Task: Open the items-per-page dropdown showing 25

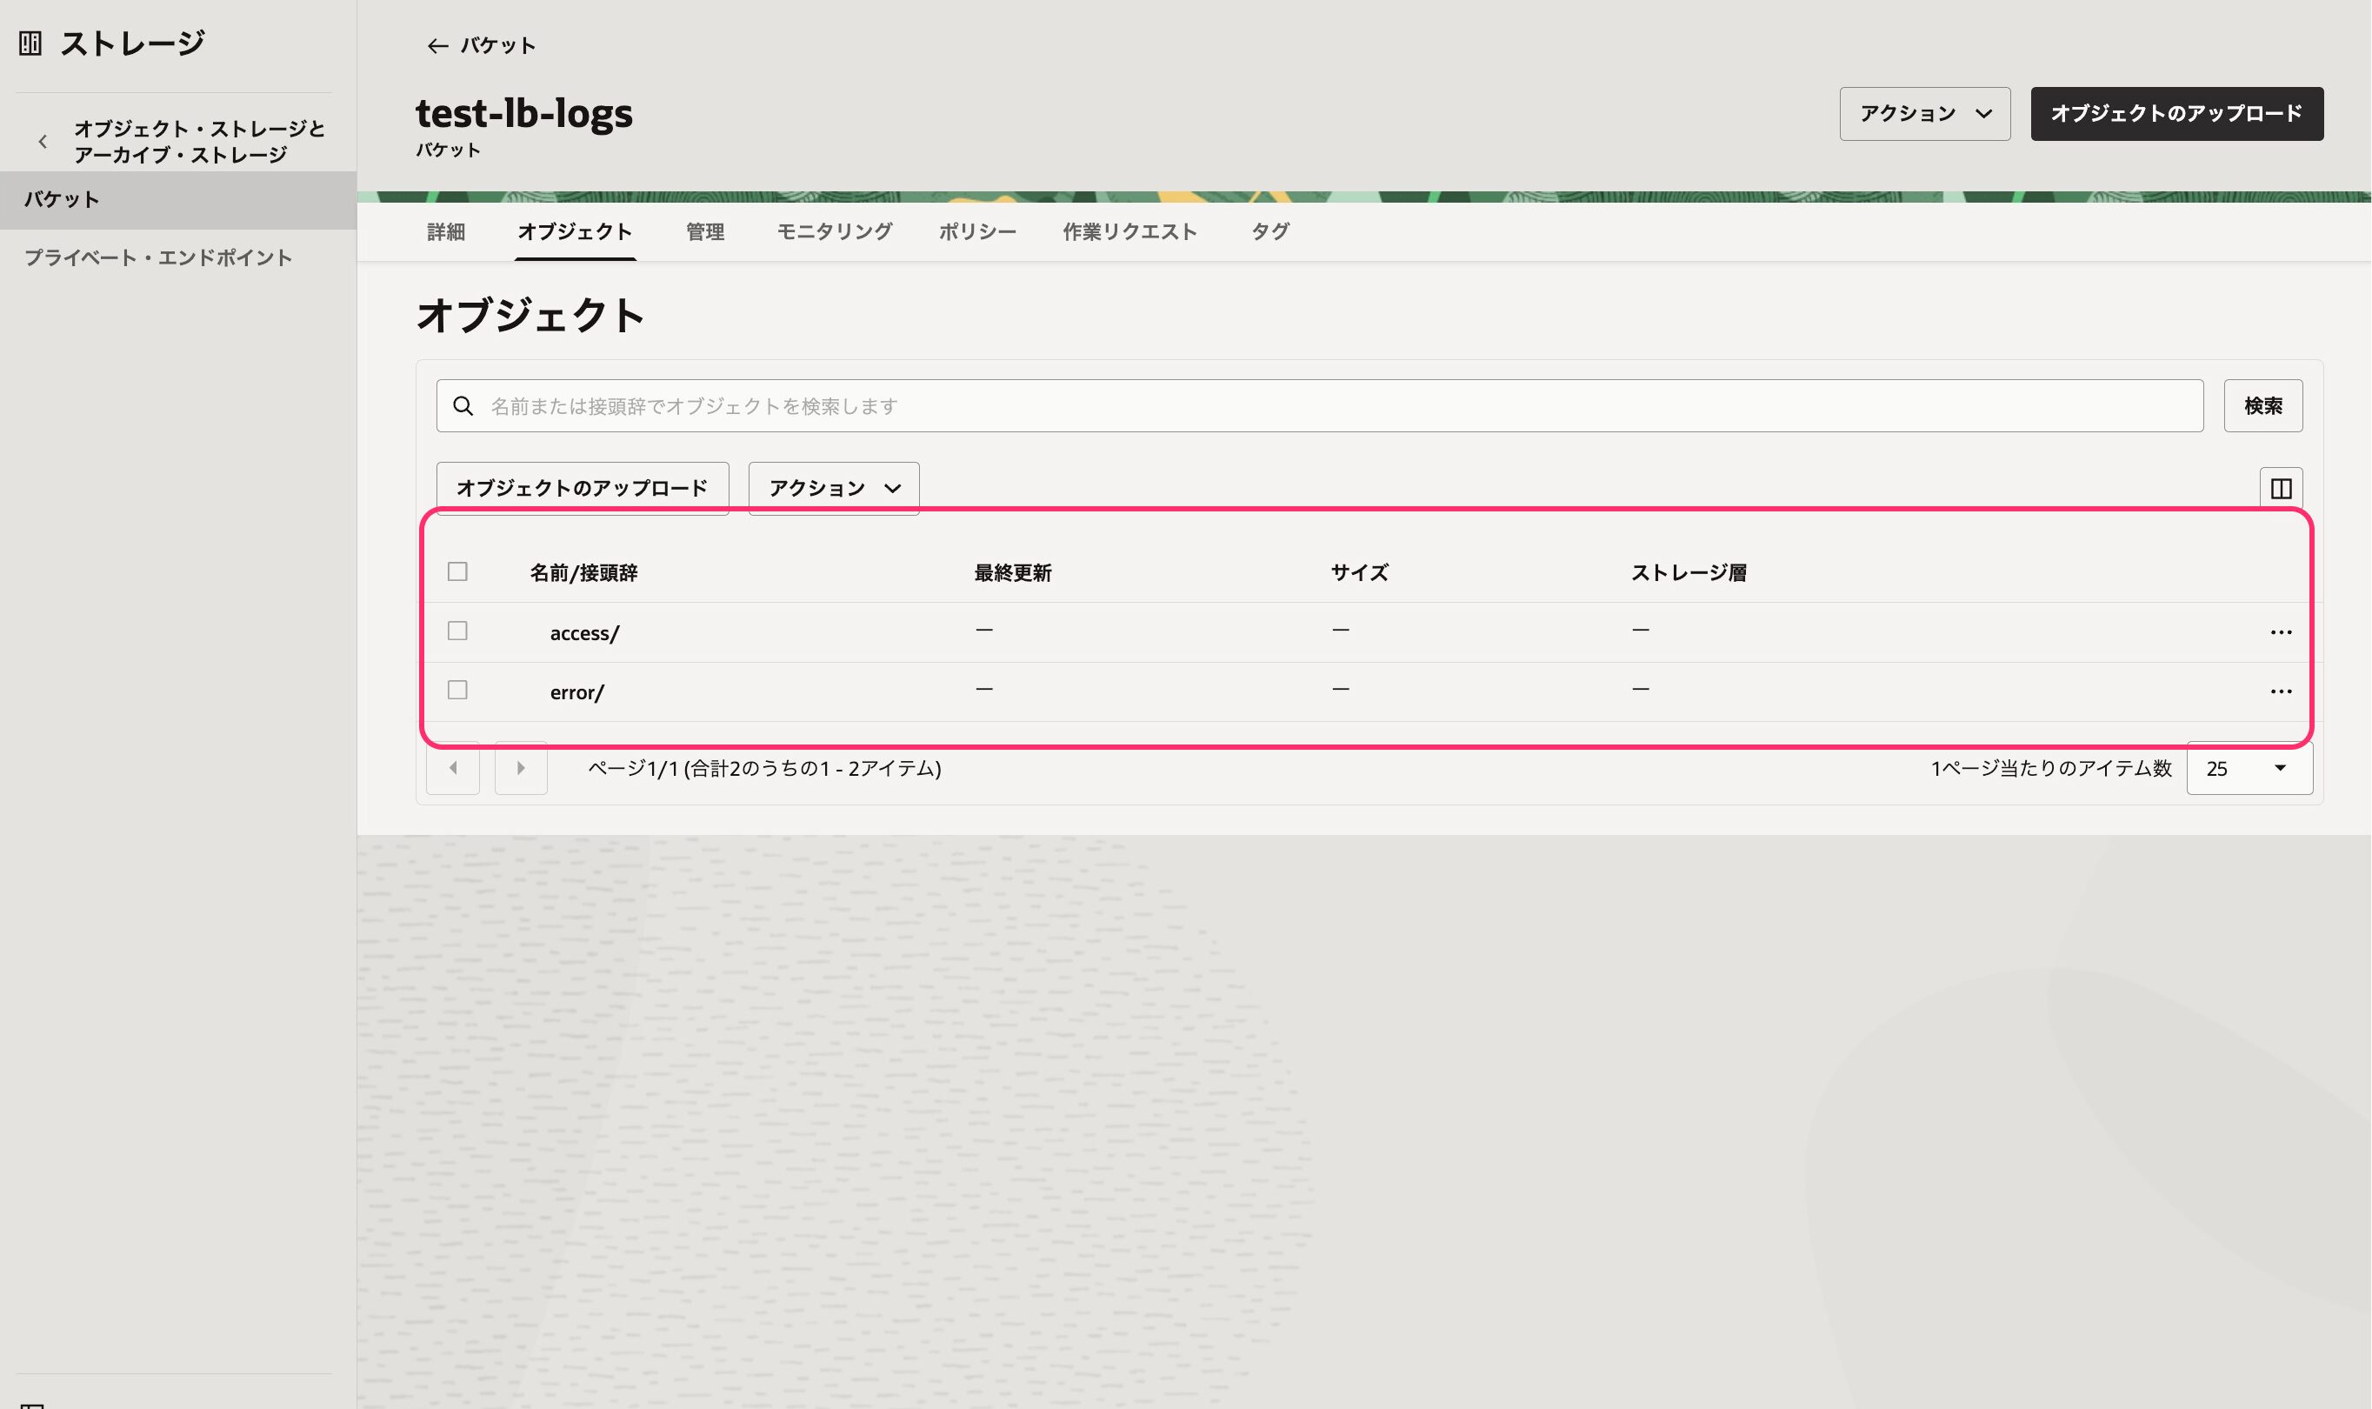Action: click(x=2248, y=768)
